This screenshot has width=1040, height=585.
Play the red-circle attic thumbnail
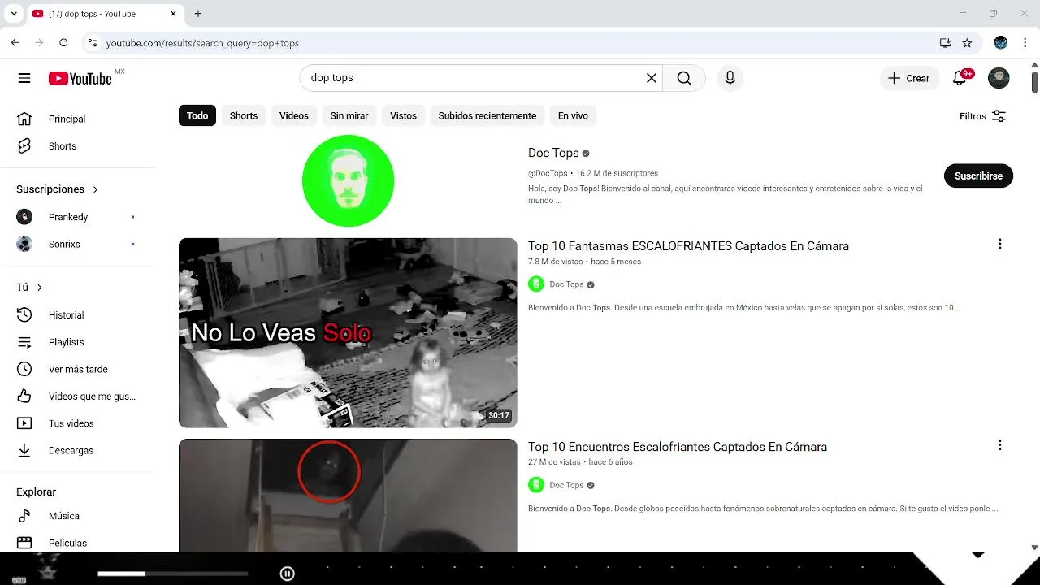[x=348, y=496]
